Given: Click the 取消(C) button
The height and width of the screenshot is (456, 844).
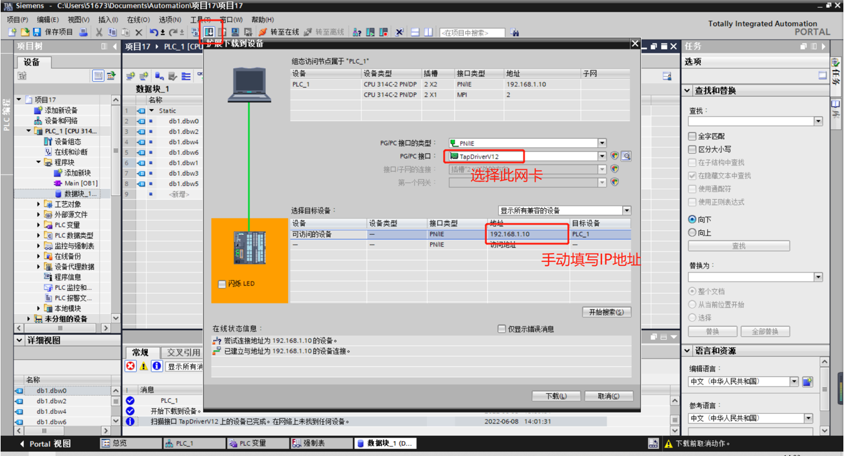Looking at the screenshot, I should pos(609,396).
